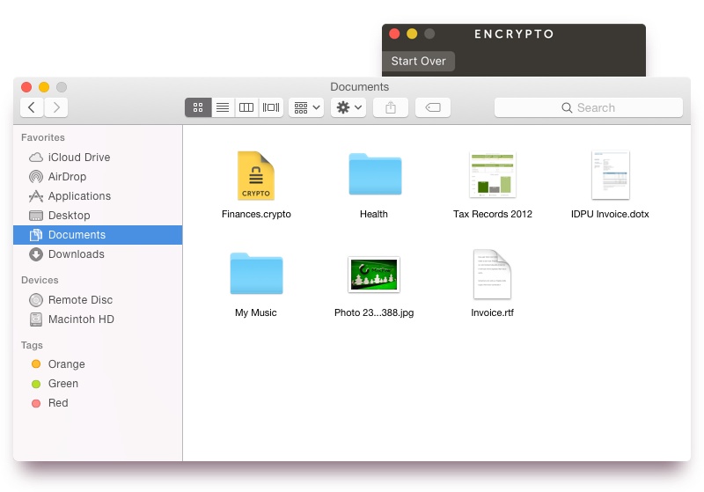Select the IDPU Invoice.dotx document
Viewport: 704px width, 492px height.
[x=610, y=176]
